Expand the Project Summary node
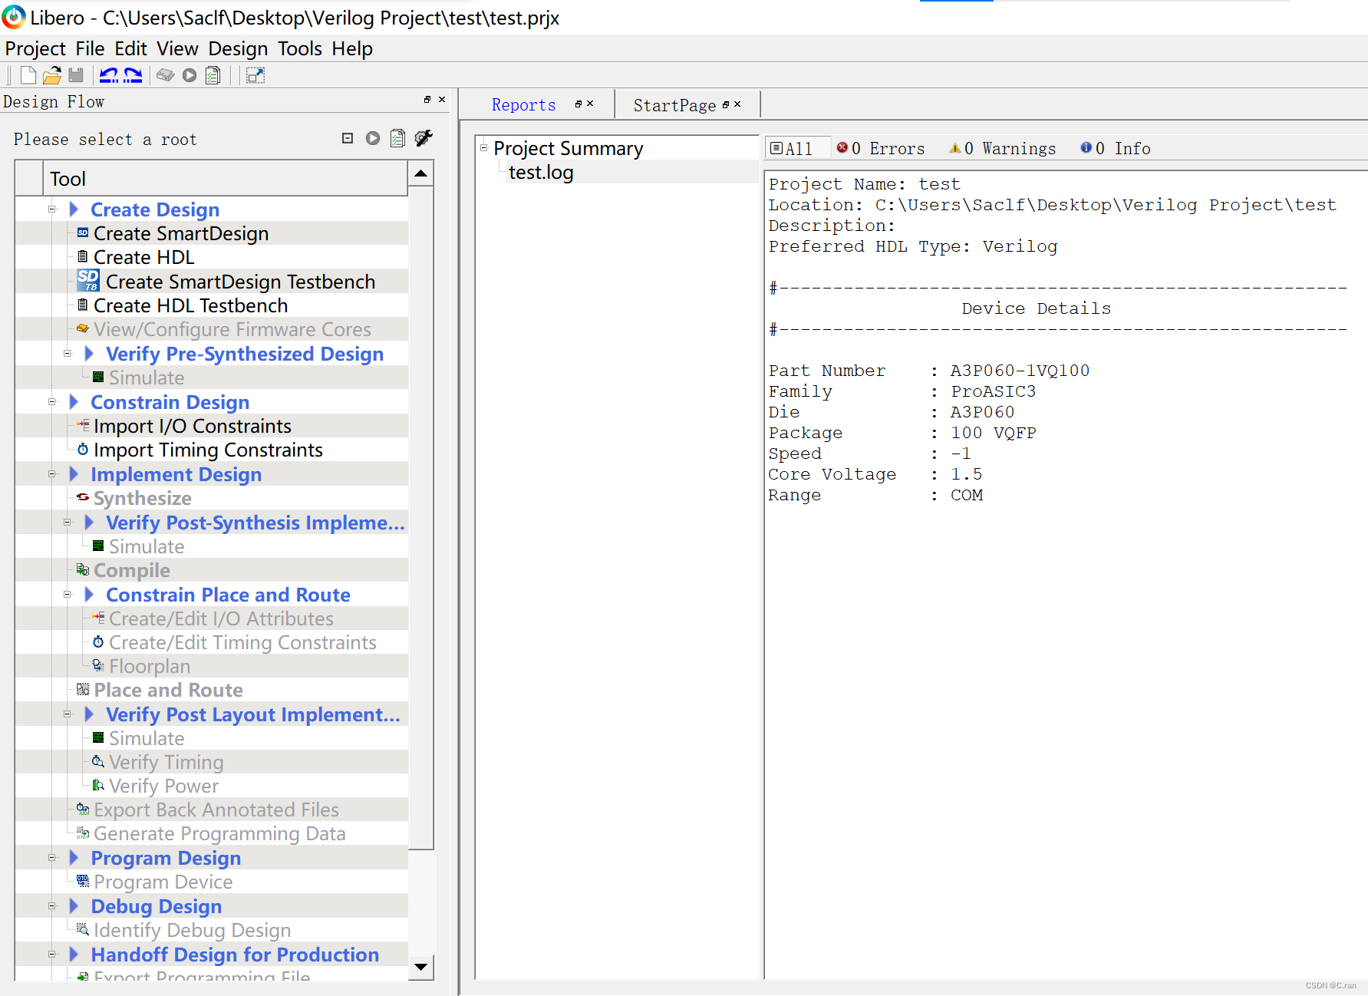Screen dimensions: 1368x996 tap(483, 147)
